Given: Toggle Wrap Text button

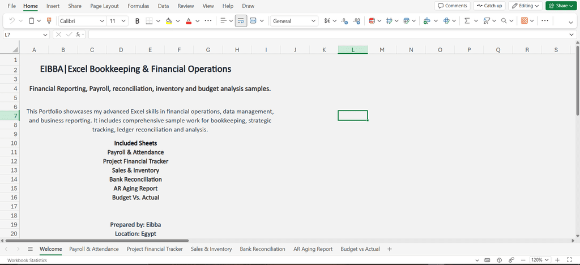Looking at the screenshot, I should [241, 21].
